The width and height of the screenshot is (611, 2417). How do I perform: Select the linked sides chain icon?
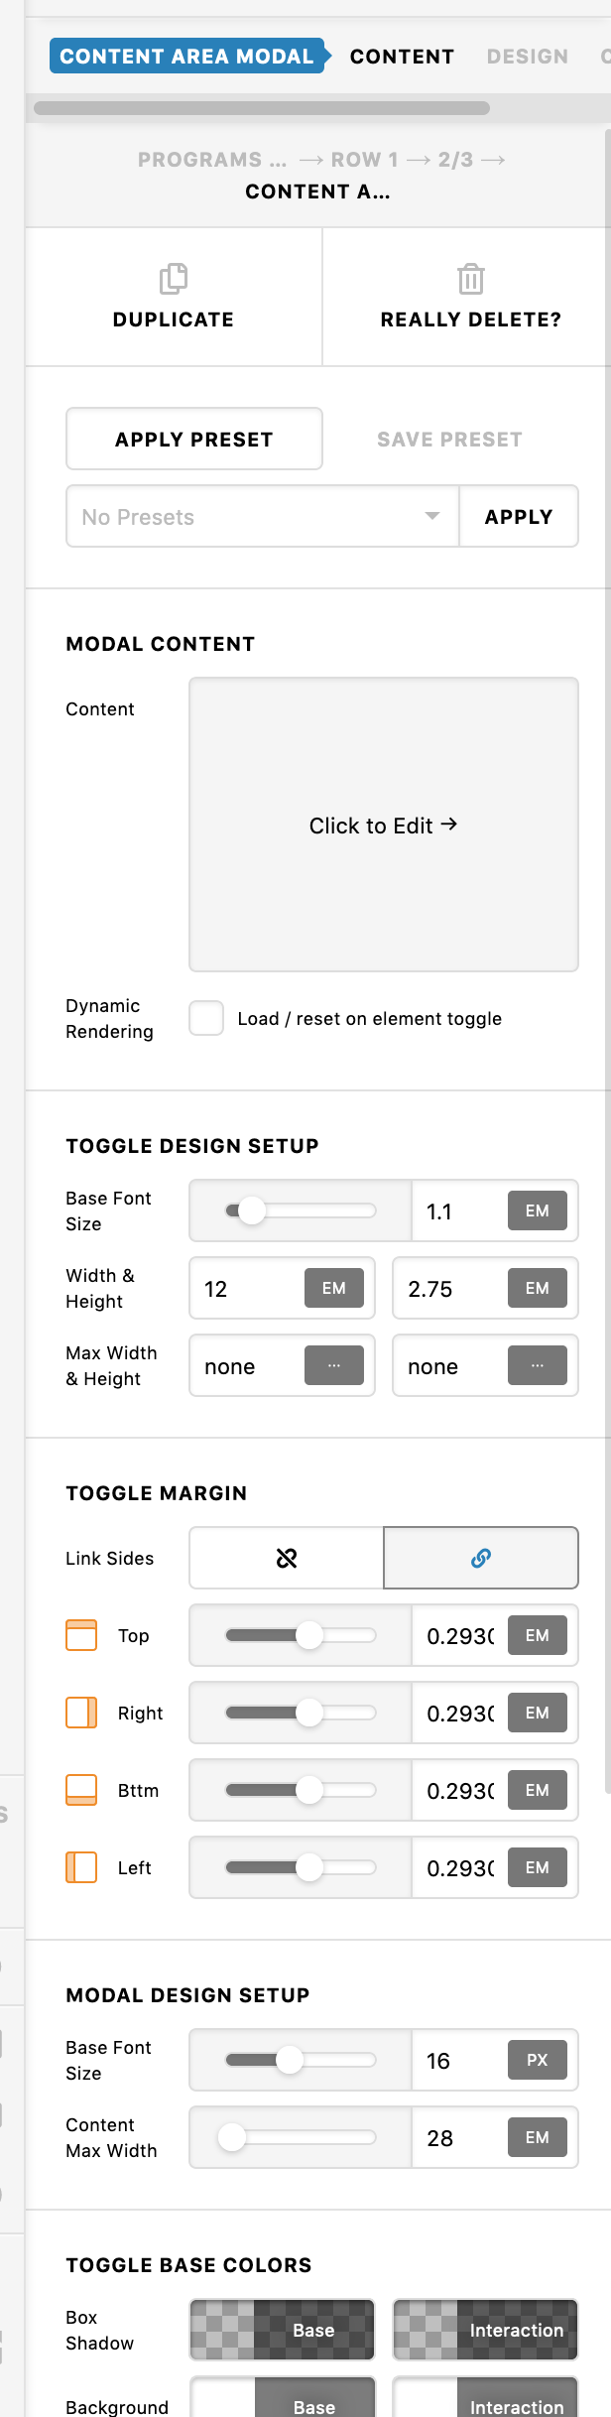(481, 1559)
